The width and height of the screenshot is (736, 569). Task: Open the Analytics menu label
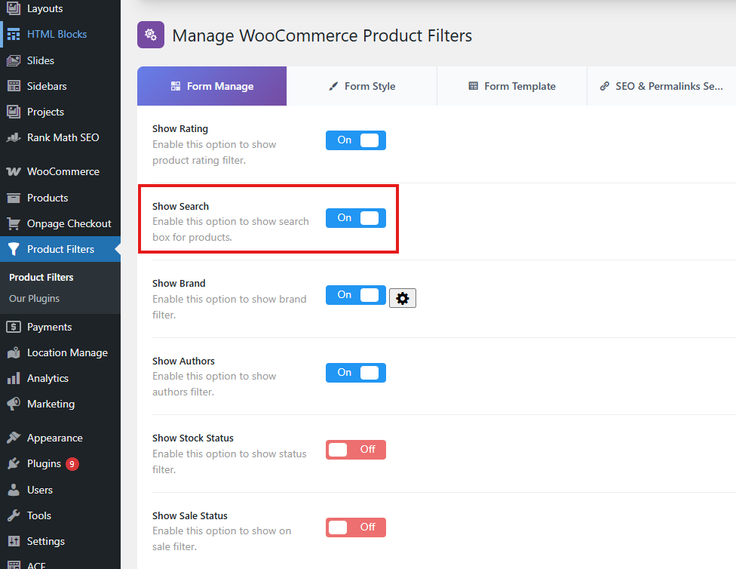pos(48,378)
